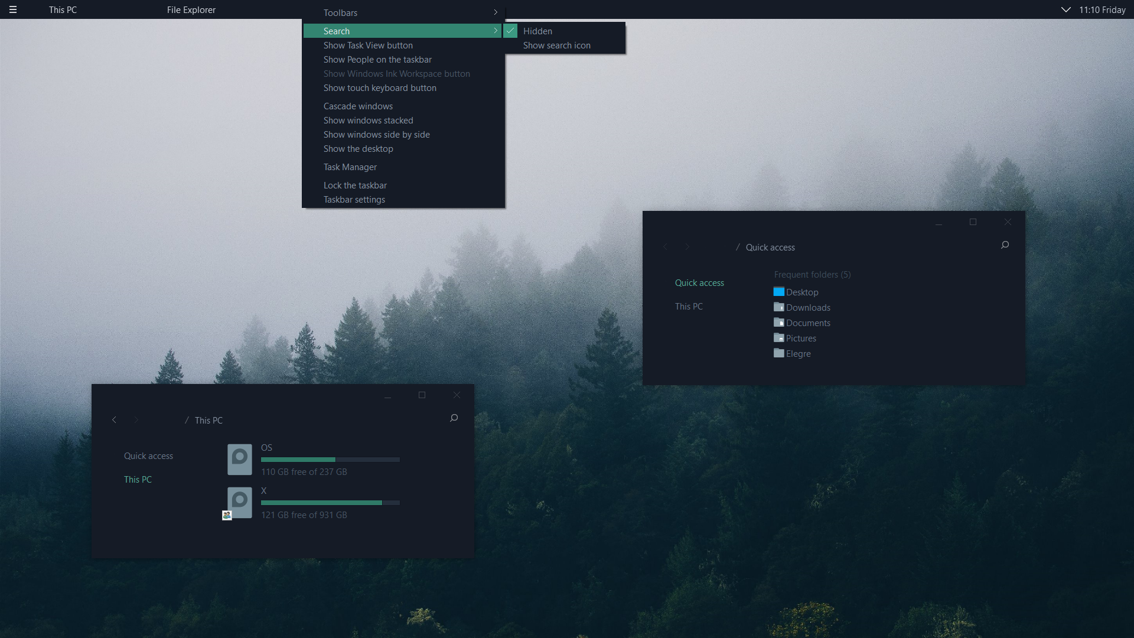Viewport: 1134px width, 638px height.
Task: Click the shared-user overlay on X drive
Action: click(227, 515)
